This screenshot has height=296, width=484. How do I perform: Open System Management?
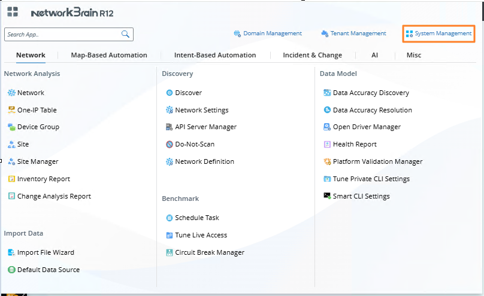point(439,33)
